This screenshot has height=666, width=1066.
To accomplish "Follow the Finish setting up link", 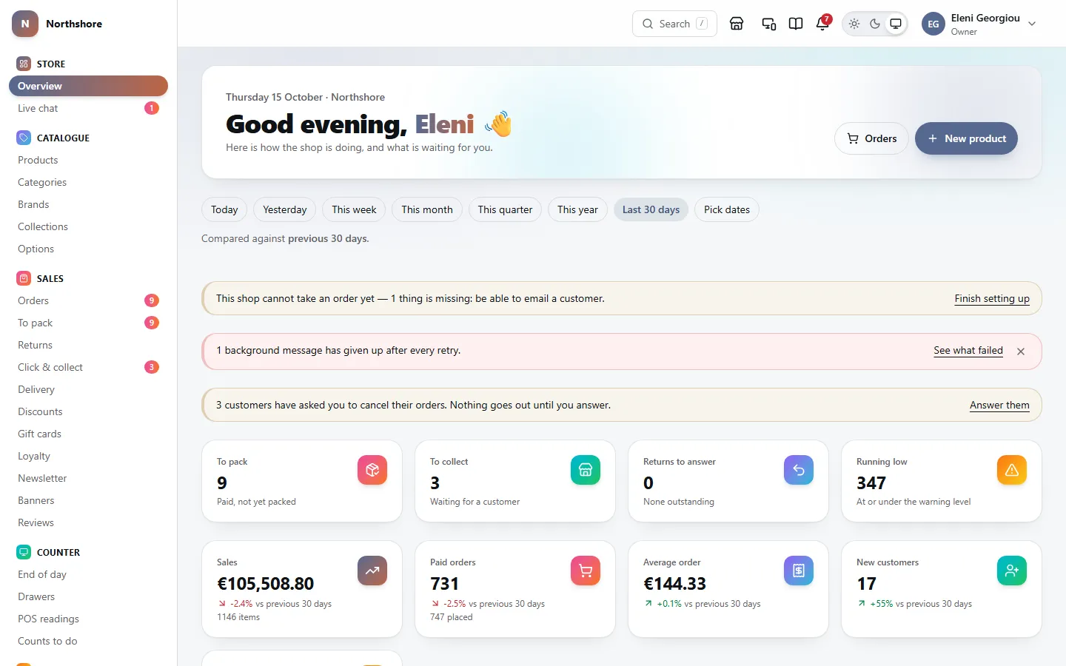I will coord(992,298).
